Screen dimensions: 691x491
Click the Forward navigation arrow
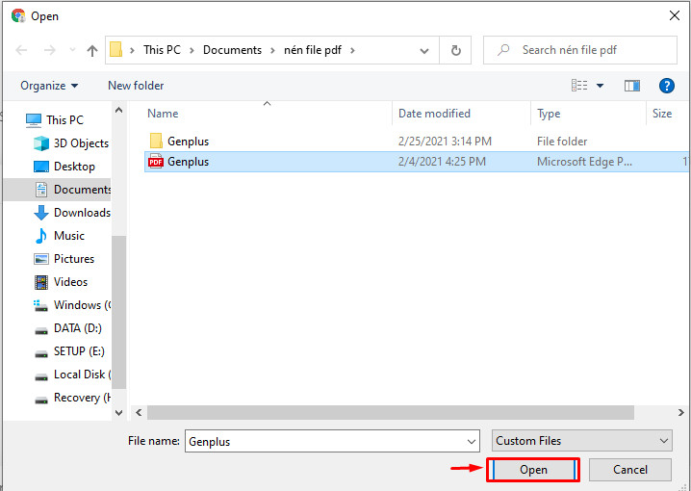point(50,50)
